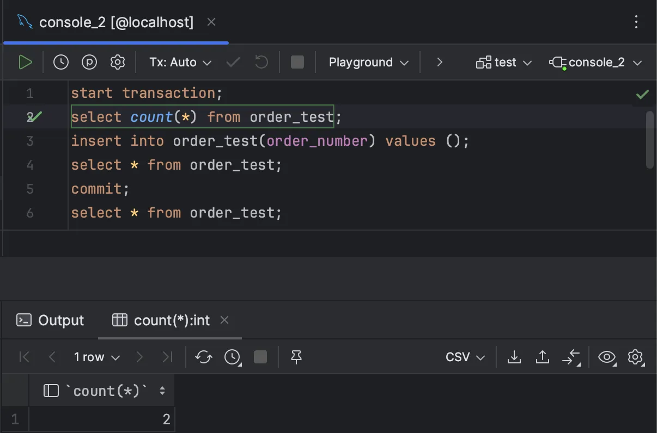Open the Playground resolve mode dropdown
The height and width of the screenshot is (433, 657).
368,63
